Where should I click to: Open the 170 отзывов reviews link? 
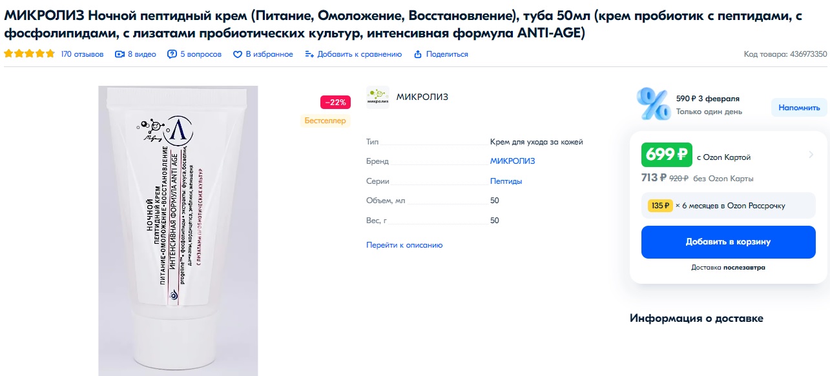tap(82, 54)
